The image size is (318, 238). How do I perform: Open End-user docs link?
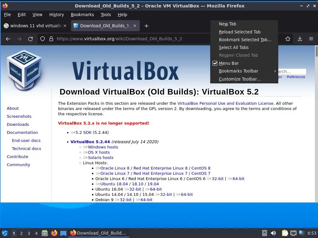pyautogui.click(x=26, y=140)
